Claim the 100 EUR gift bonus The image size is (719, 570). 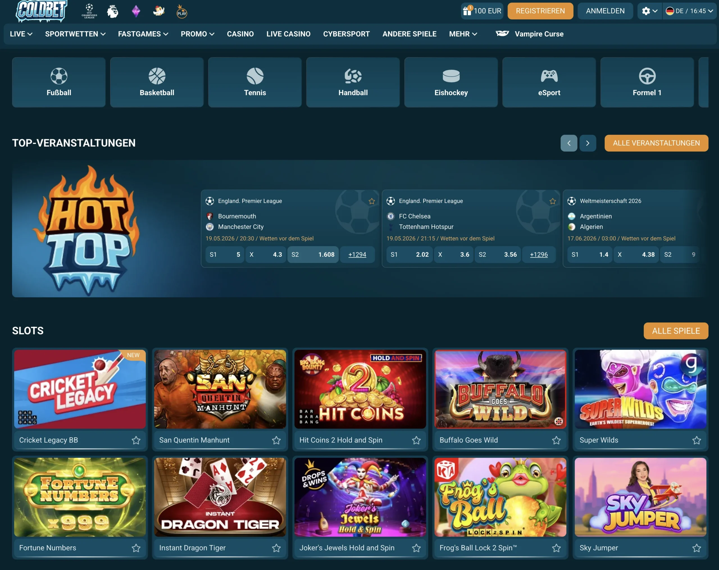click(482, 11)
